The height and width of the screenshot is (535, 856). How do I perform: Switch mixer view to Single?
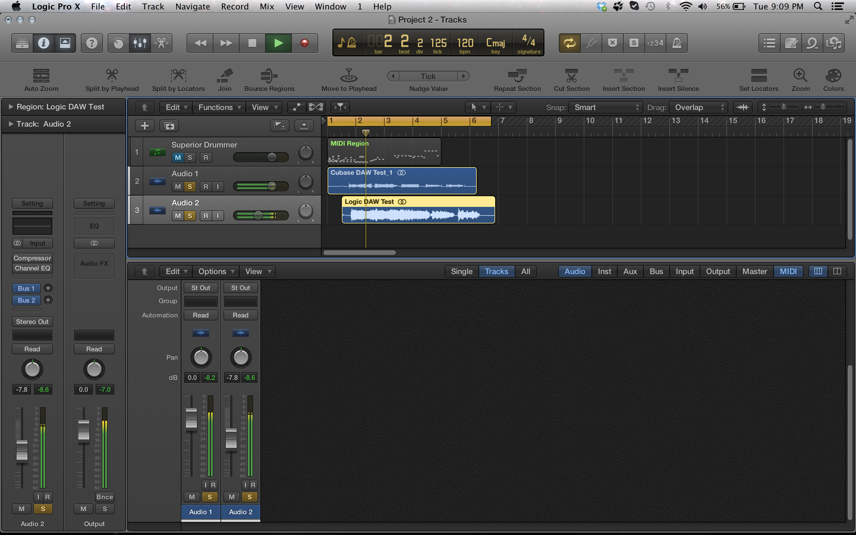[x=462, y=271]
